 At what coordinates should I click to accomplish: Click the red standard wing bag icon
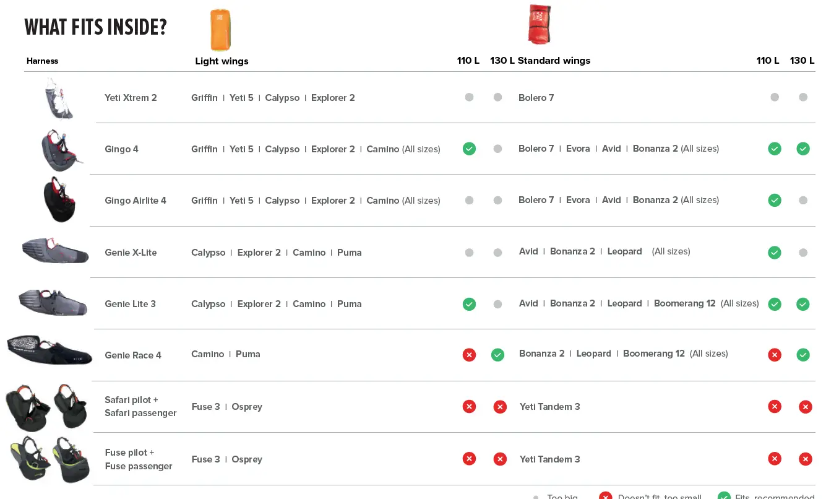540,25
